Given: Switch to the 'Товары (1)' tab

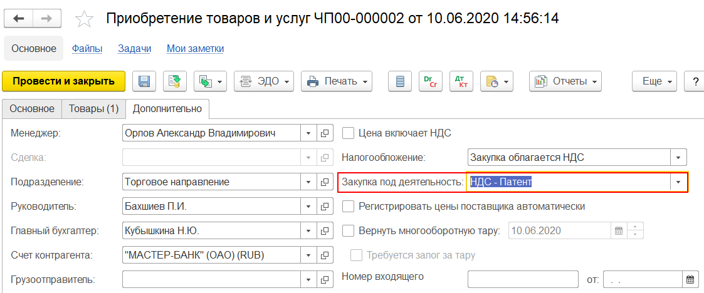Looking at the screenshot, I should click(94, 108).
